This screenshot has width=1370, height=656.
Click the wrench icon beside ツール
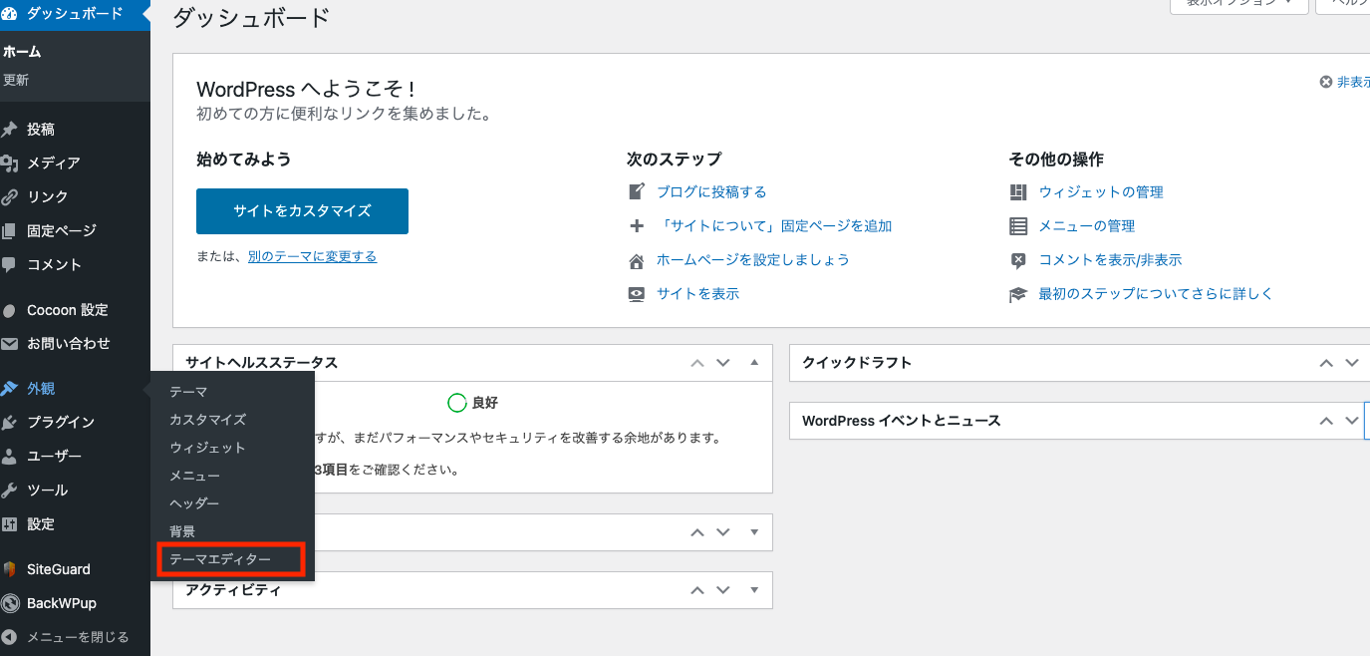pyautogui.click(x=9, y=491)
